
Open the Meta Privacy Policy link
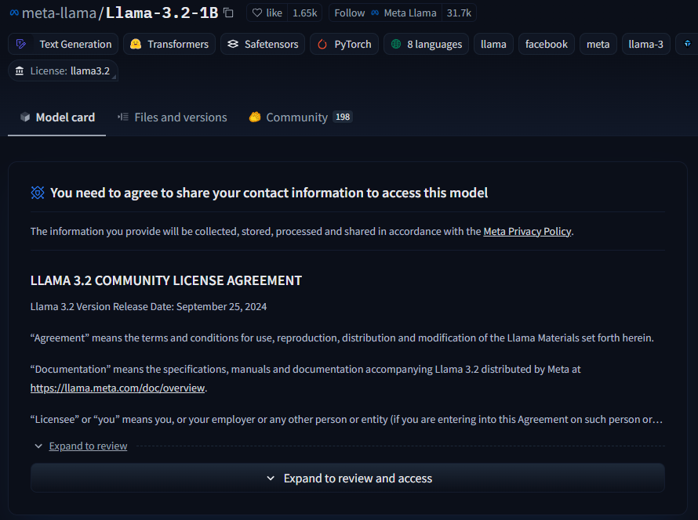tap(527, 232)
